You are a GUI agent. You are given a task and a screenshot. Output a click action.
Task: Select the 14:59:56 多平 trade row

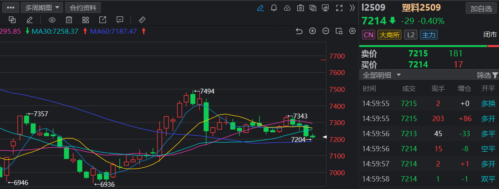[429, 134]
